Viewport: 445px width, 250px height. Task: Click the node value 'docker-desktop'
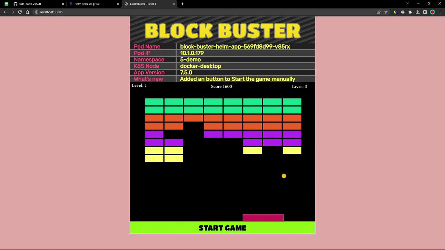pos(201,66)
